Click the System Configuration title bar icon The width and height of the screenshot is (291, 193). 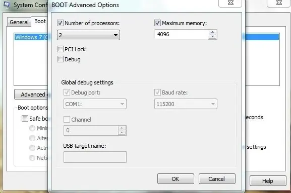pyautogui.click(x=7, y=4)
